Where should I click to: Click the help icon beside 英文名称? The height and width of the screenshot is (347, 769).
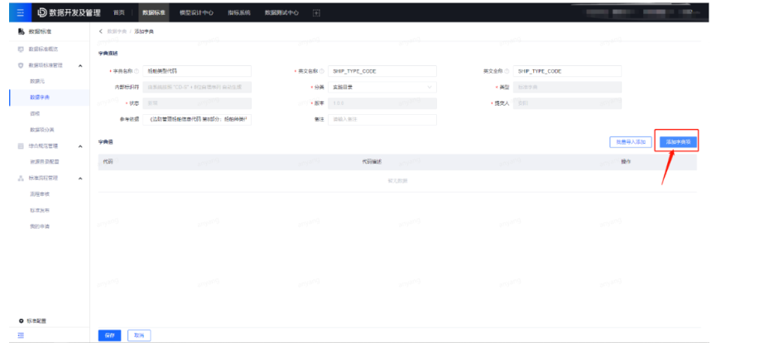322,71
